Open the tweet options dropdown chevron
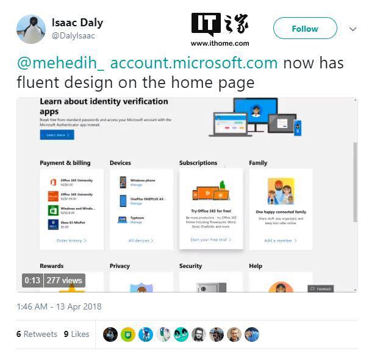The height and width of the screenshot is (351, 380). coord(353,29)
